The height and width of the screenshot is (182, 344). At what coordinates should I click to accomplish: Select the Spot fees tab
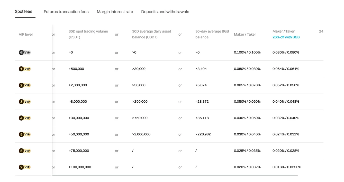[23, 12]
